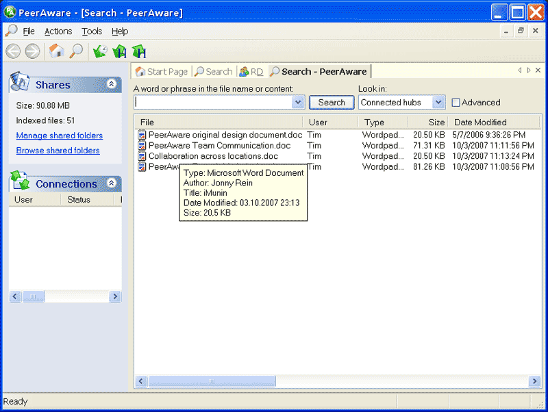Select the Search - PeerAware tab
The height and width of the screenshot is (412, 548).
319,72
